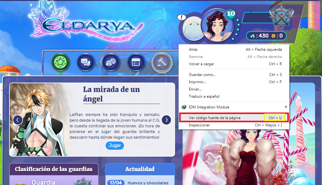Open the Huevos y chocolates news item

tap(148, 183)
